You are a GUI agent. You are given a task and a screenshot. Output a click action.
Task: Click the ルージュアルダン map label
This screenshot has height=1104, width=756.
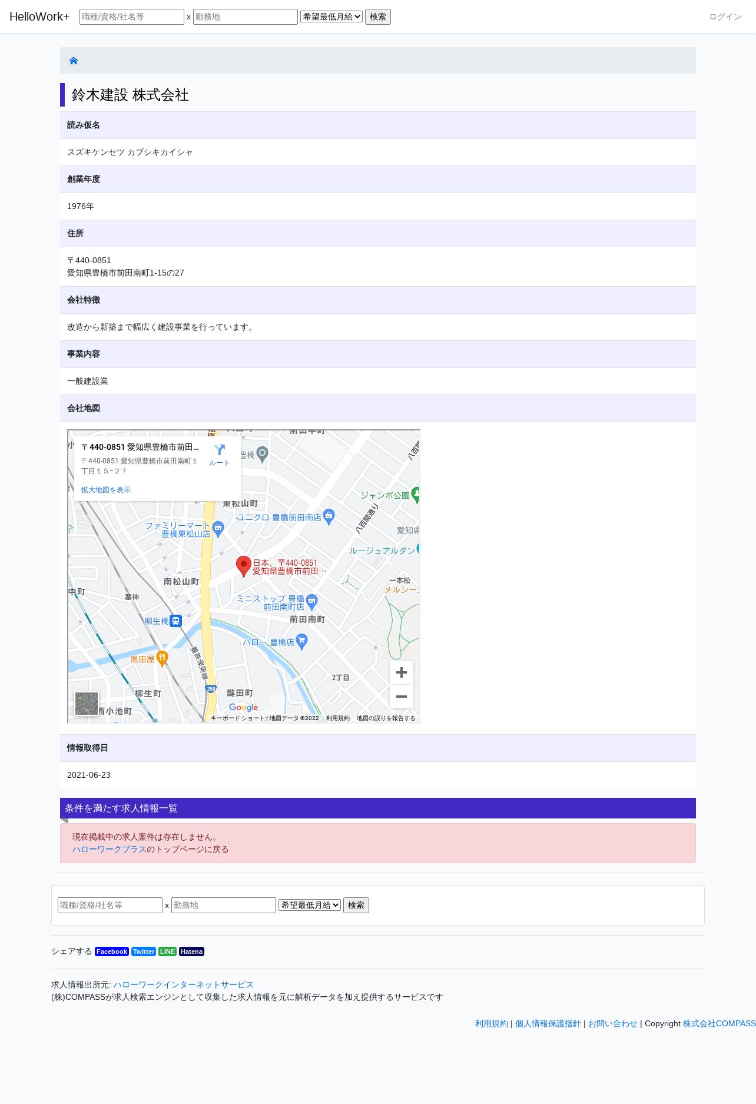(382, 551)
